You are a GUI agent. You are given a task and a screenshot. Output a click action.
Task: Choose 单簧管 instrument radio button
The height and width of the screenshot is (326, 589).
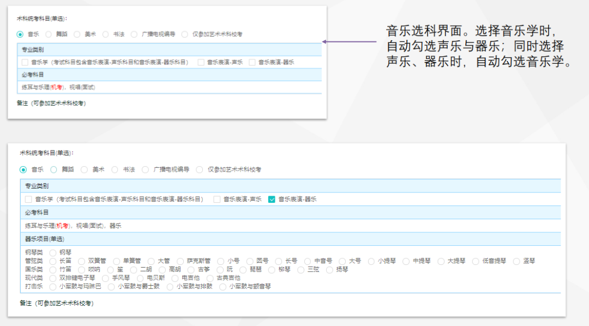click(117, 261)
